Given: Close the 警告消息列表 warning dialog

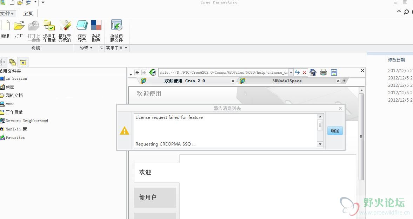Looking at the screenshot, I should tap(340, 108).
